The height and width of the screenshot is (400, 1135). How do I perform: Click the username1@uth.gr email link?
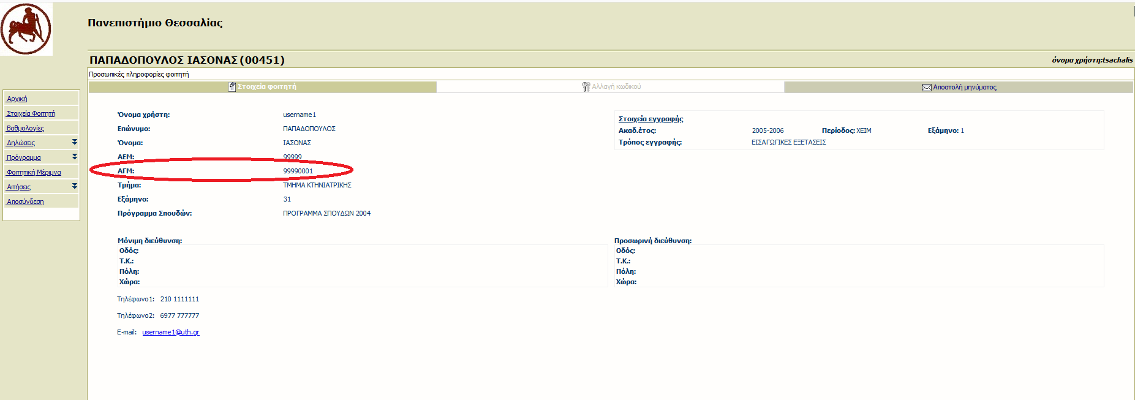click(x=170, y=333)
